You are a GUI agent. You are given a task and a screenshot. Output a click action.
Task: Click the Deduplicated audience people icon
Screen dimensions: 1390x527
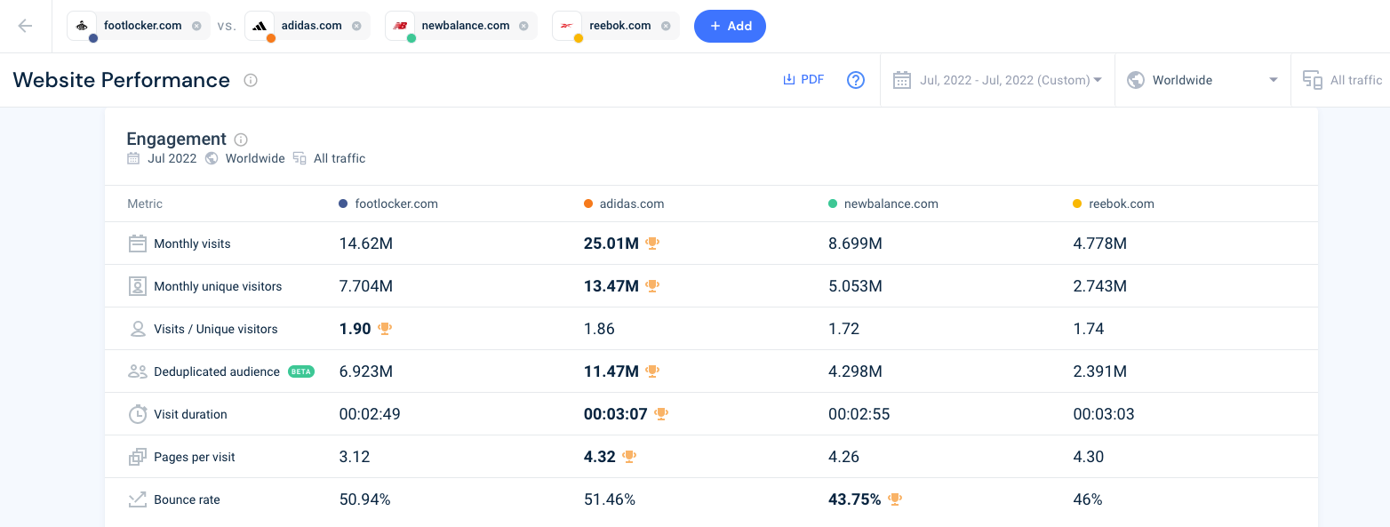tap(138, 371)
